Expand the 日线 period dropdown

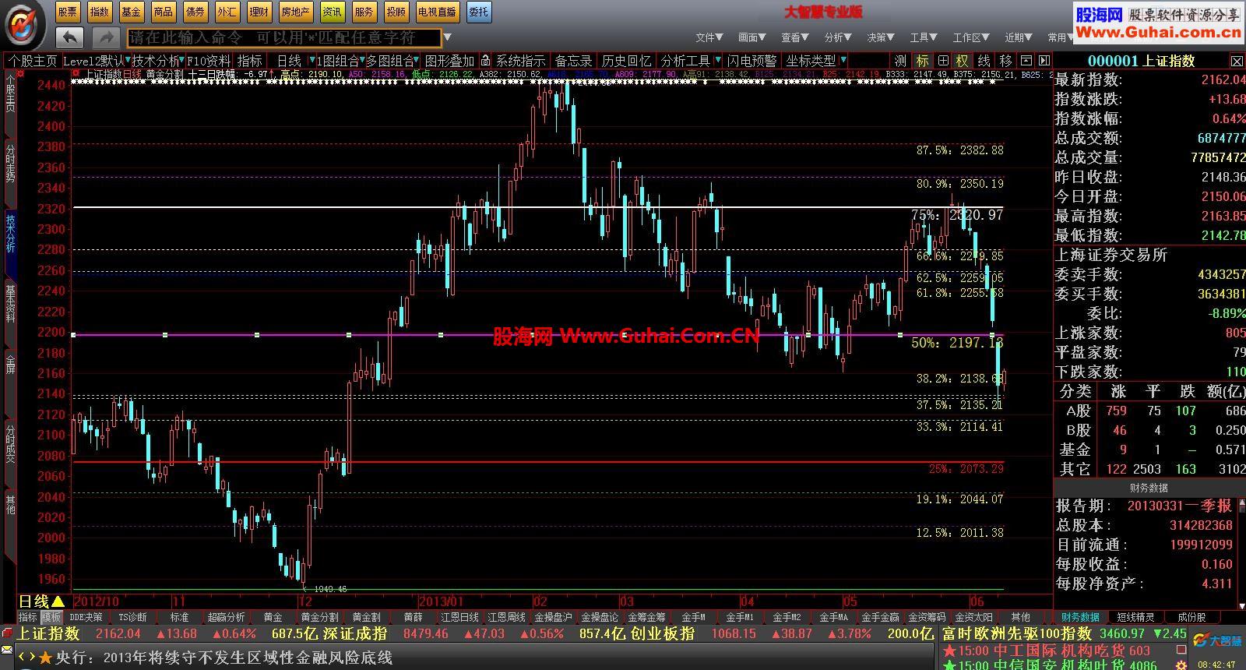coord(311,60)
